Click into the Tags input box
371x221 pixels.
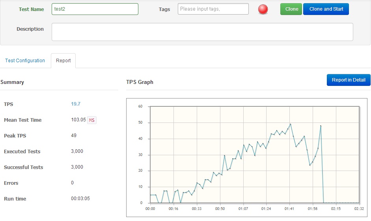tap(213, 9)
